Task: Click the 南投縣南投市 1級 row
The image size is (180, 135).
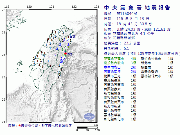Action: [x=120, y=98]
